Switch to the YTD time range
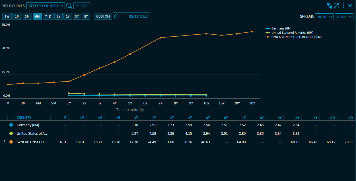 point(48,16)
